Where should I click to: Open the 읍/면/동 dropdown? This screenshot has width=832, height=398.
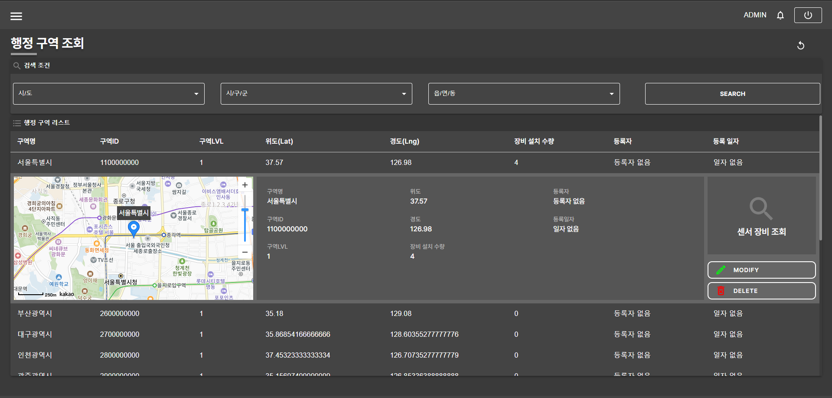[x=524, y=94]
